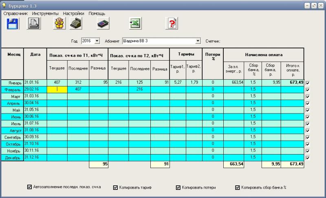Select the Декабрь month row label

(12, 158)
